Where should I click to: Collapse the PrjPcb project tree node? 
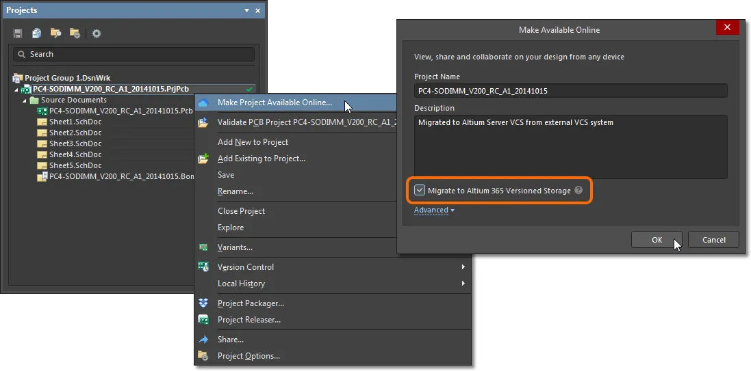[x=16, y=90]
